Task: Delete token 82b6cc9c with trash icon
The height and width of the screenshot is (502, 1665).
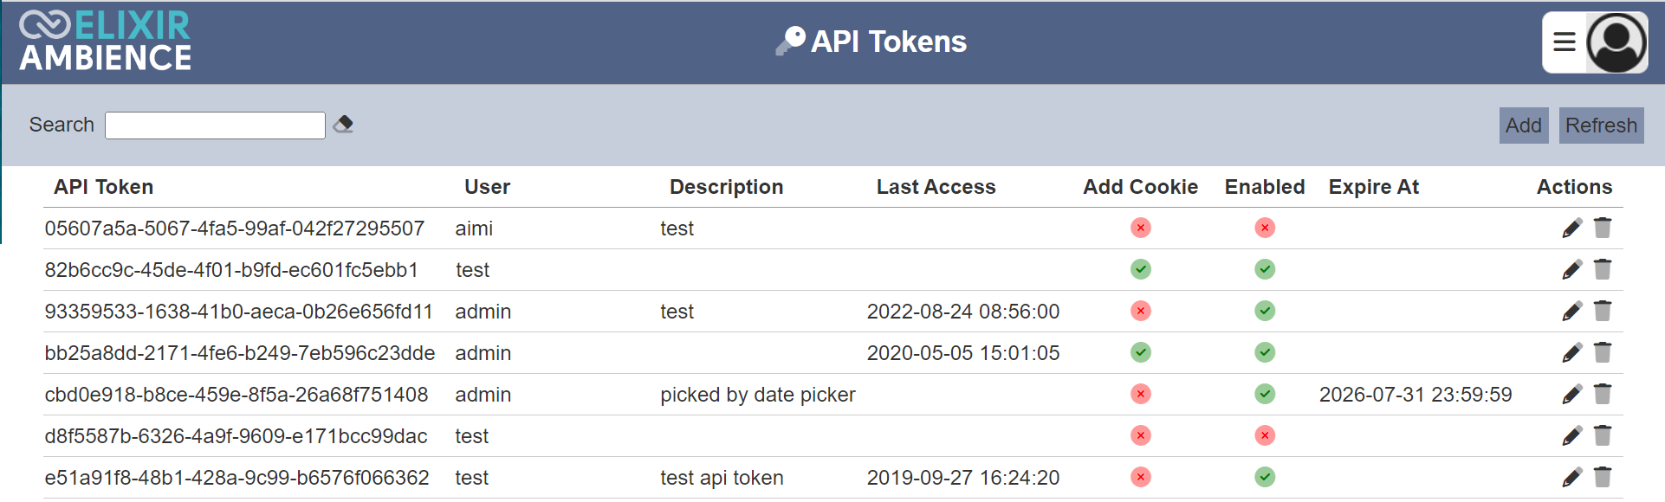Action: tap(1603, 269)
